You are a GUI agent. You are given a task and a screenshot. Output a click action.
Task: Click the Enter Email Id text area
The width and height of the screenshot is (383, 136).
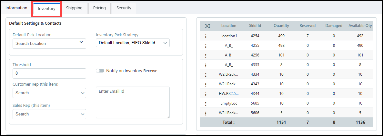tap(133, 103)
